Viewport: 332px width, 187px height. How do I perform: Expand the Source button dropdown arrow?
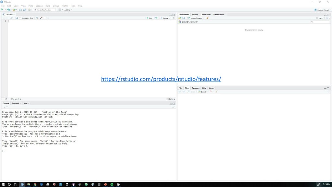tap(170, 18)
